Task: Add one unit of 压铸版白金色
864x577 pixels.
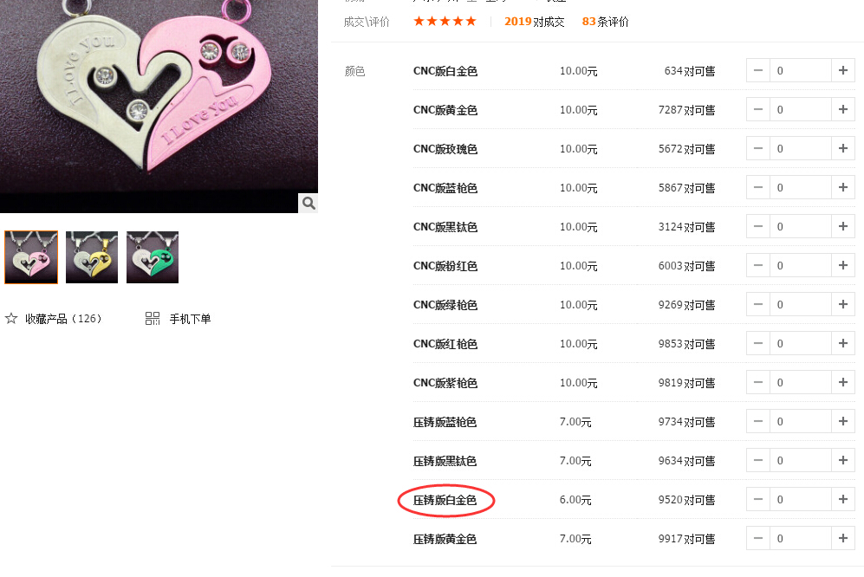Action: pyautogui.click(x=842, y=499)
